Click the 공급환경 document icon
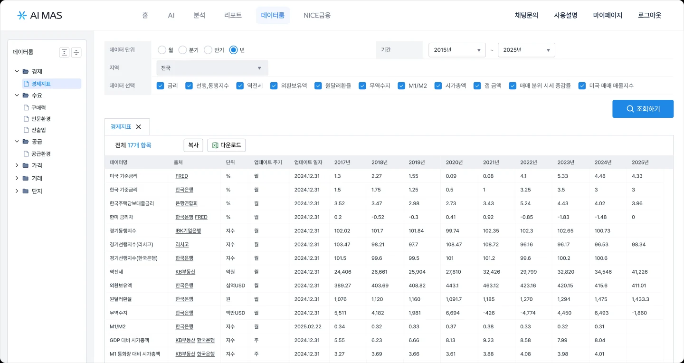Viewport: 684px width, 363px height. click(x=27, y=154)
